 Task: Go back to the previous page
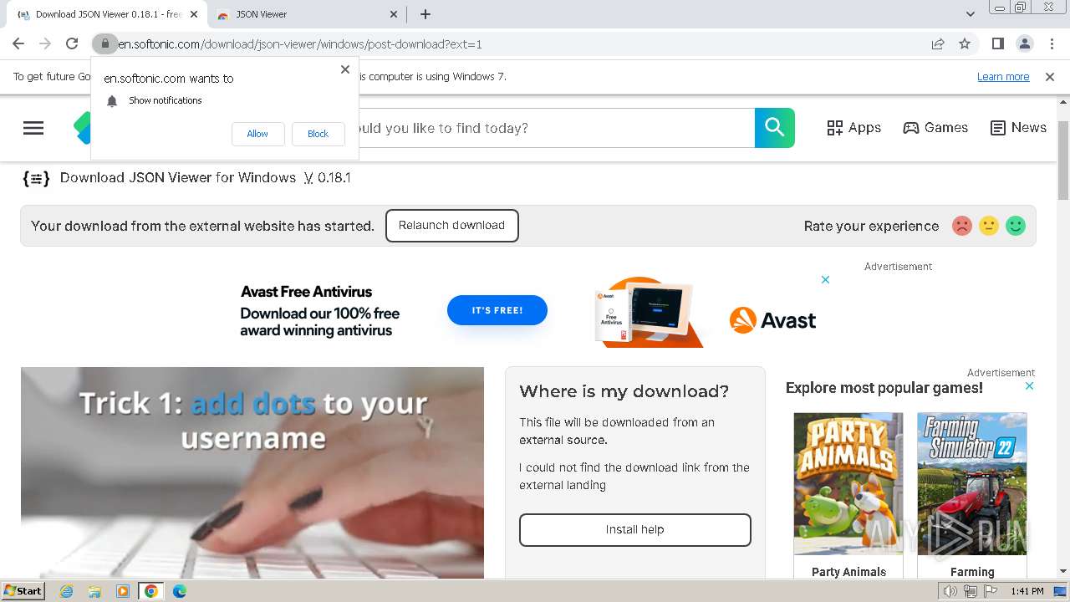(18, 43)
